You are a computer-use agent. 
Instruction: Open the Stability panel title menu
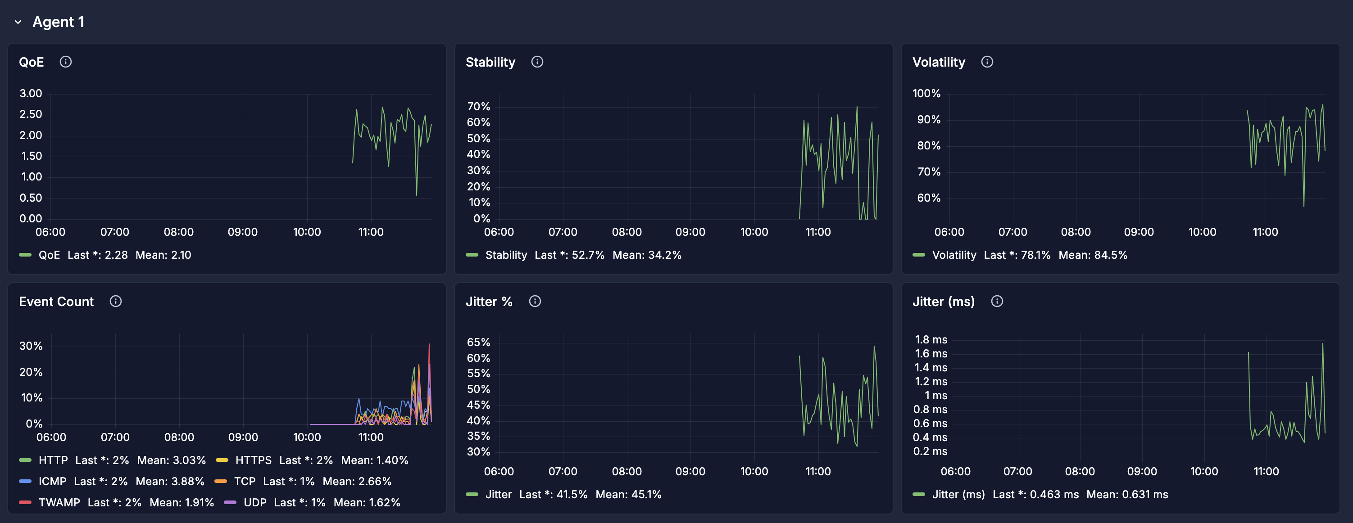pos(490,63)
